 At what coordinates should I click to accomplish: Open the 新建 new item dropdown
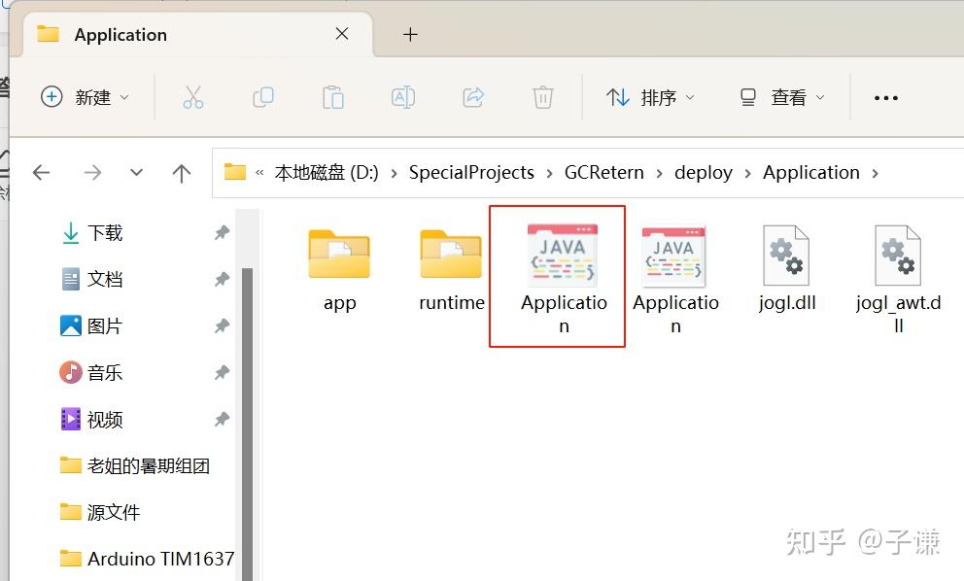pyautogui.click(x=86, y=97)
